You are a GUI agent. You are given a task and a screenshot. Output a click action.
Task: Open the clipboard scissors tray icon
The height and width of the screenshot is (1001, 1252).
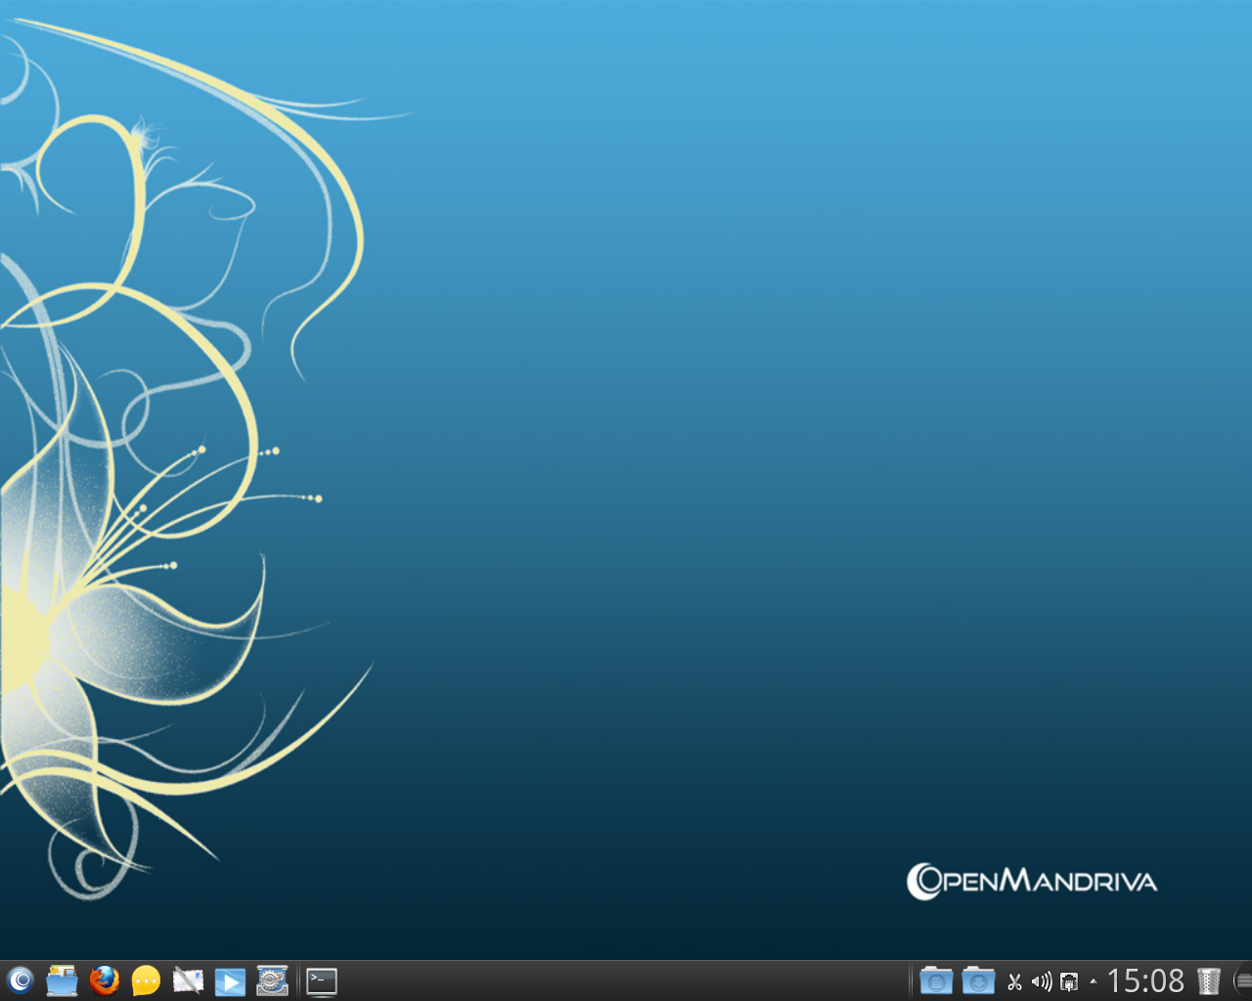(1014, 981)
